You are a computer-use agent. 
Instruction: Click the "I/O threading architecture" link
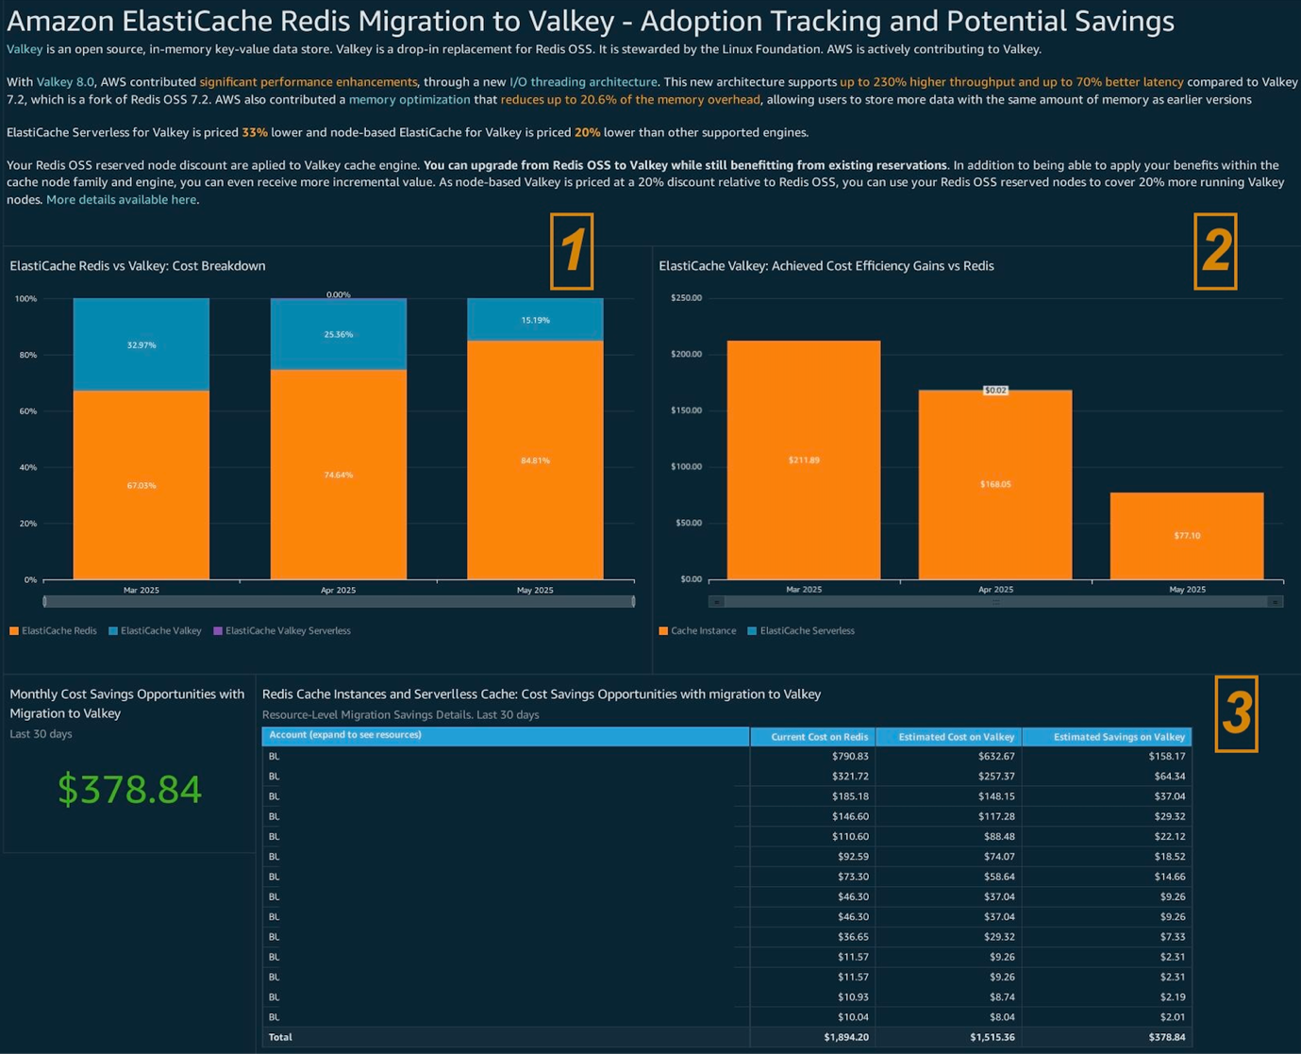[x=583, y=82]
